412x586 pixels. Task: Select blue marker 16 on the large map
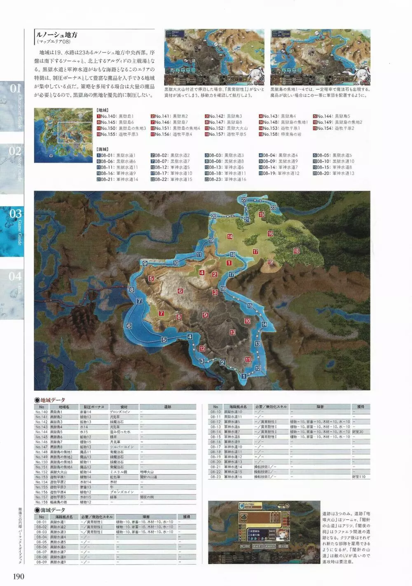[223, 289]
